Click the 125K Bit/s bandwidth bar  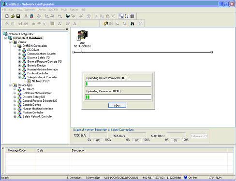click(98, 135)
